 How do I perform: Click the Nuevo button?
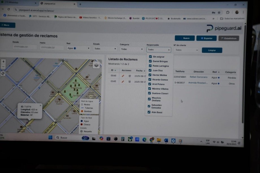pos(185,38)
